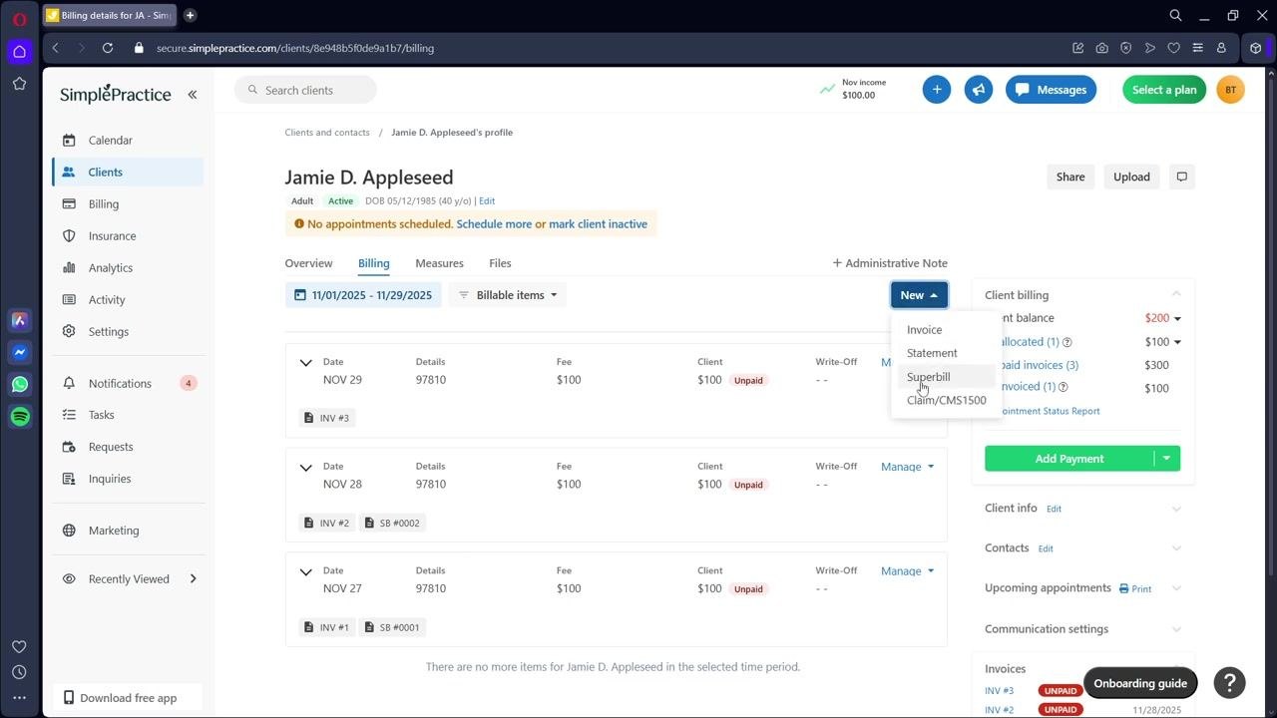1277x718 pixels.
Task: Open the Billable items filter dropdown
Action: [x=507, y=295]
